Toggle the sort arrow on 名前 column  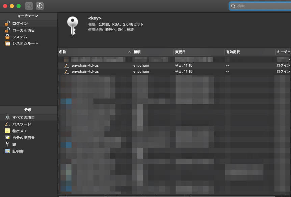click(x=129, y=52)
